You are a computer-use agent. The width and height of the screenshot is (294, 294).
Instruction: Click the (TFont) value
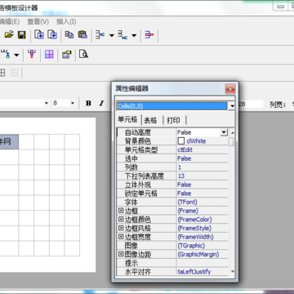click(187, 202)
